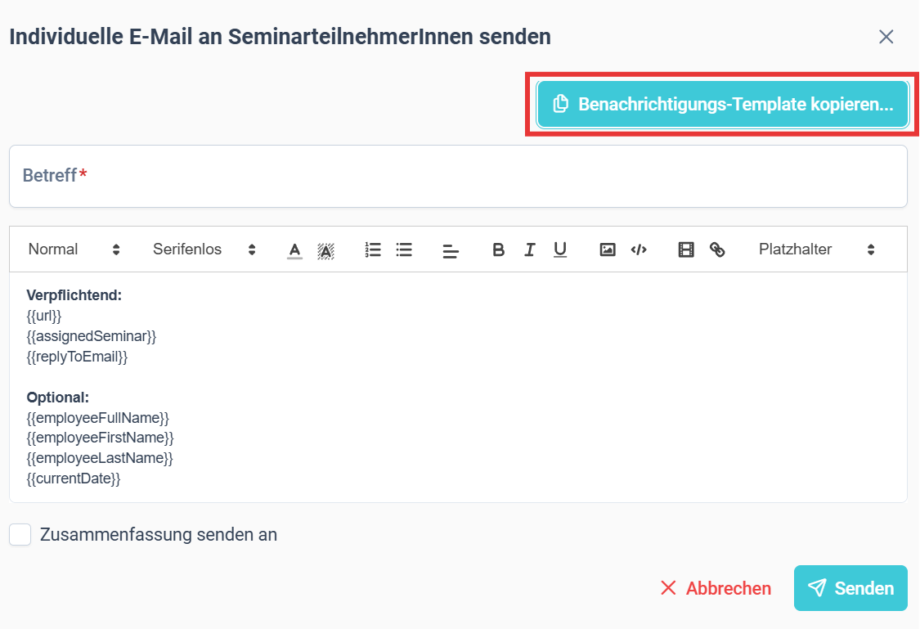Click the text color icon
Screen dimensions: 920x629
tap(294, 250)
